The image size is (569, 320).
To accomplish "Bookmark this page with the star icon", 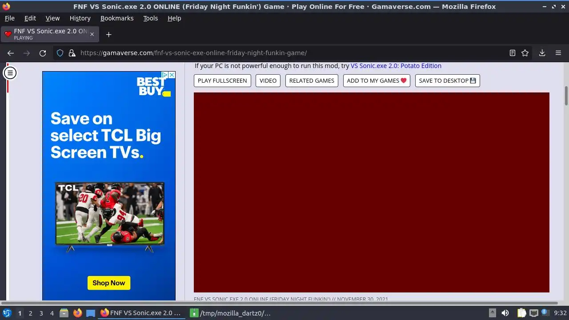I will point(525,53).
